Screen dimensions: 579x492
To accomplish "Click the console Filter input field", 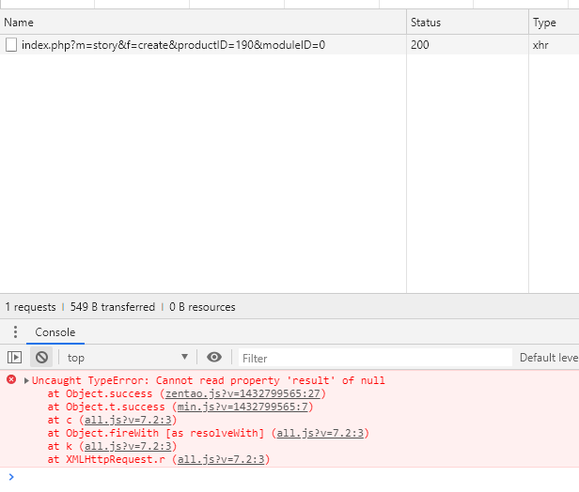I will pos(374,358).
